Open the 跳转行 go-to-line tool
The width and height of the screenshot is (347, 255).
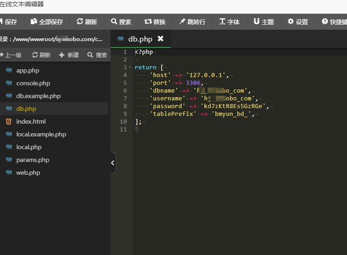[x=192, y=22]
